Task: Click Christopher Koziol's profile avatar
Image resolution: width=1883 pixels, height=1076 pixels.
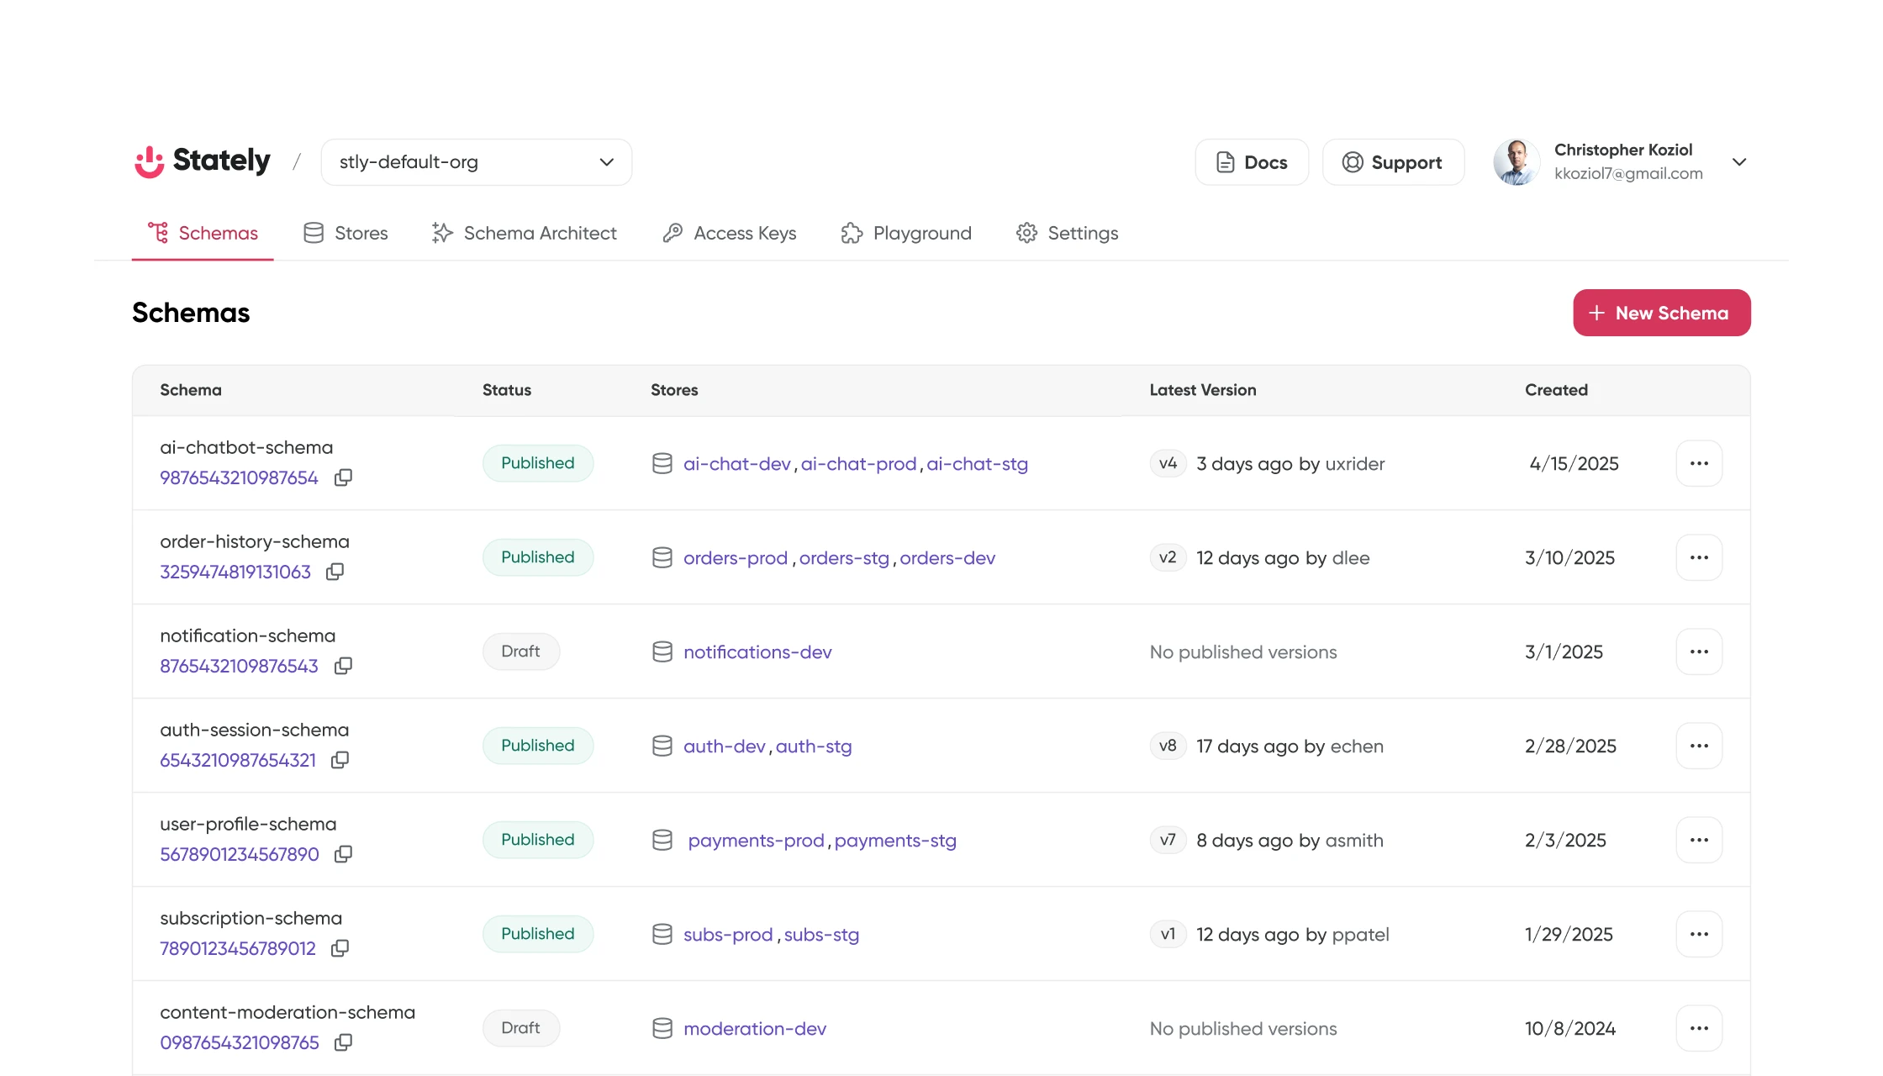Action: pyautogui.click(x=1516, y=161)
